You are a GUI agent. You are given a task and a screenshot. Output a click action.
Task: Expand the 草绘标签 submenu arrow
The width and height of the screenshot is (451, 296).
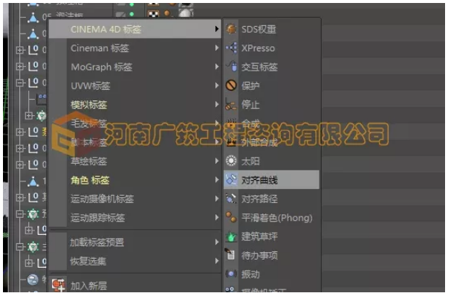(217, 161)
